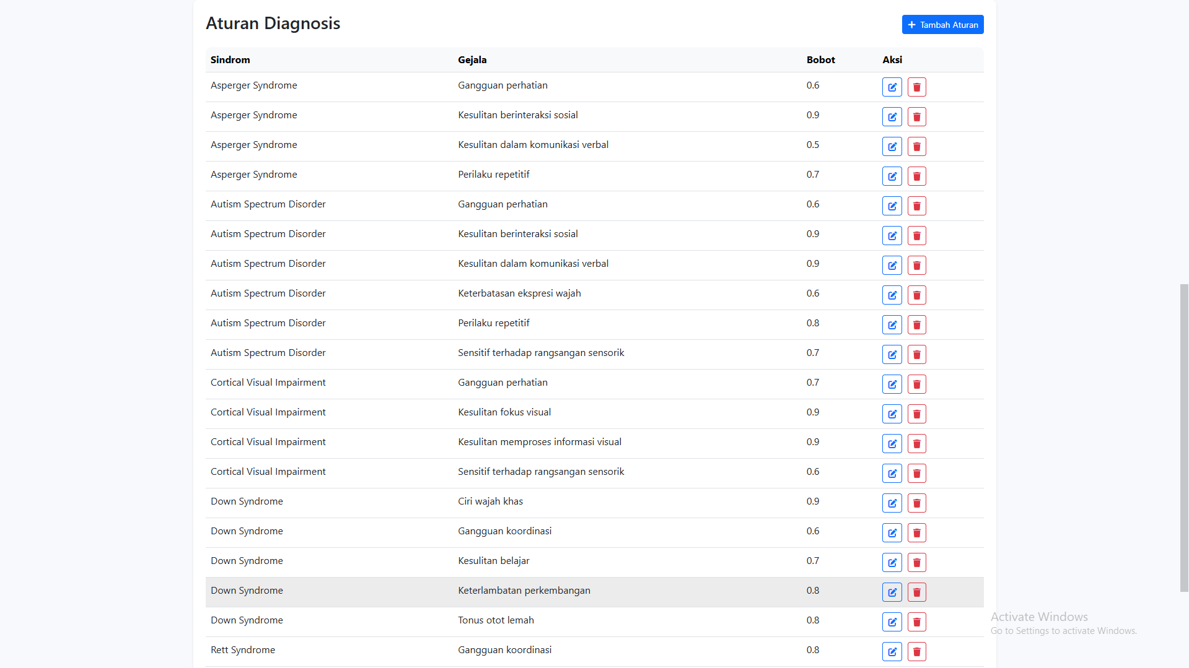Edit Asperger Kesulitan dalam komunikasi verbal rule
The image size is (1189, 668).
point(892,147)
